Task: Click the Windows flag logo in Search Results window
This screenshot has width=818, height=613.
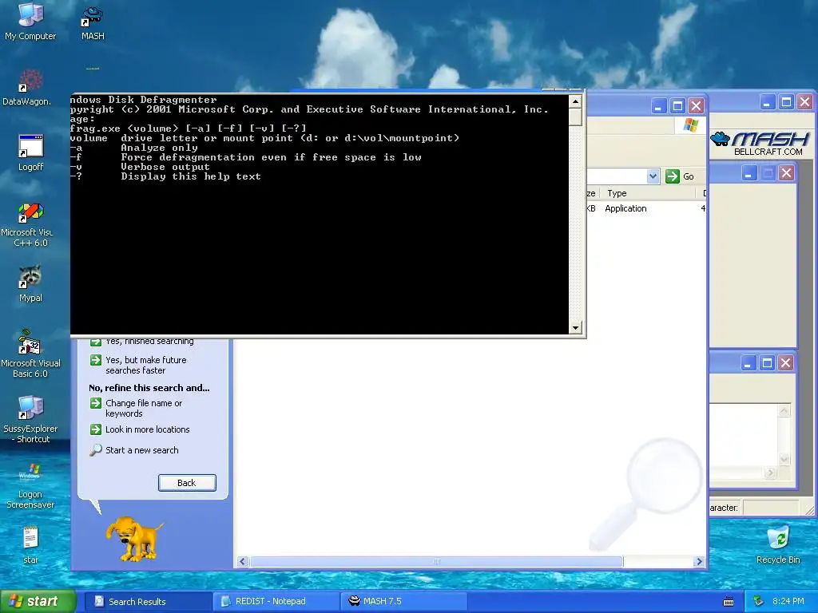Action: [x=691, y=125]
